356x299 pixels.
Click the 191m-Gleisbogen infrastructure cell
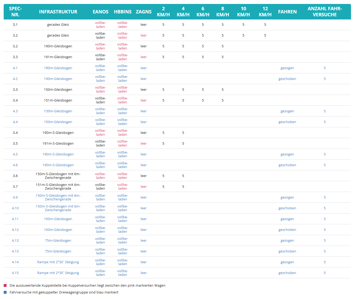click(58, 57)
